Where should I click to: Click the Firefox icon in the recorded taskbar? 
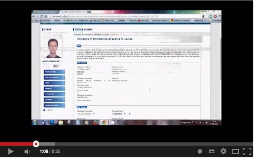(x=96, y=122)
